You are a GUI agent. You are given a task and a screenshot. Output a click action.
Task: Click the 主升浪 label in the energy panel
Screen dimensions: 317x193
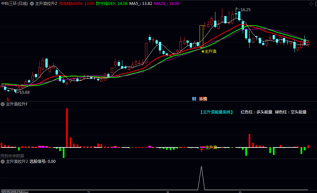(211, 147)
